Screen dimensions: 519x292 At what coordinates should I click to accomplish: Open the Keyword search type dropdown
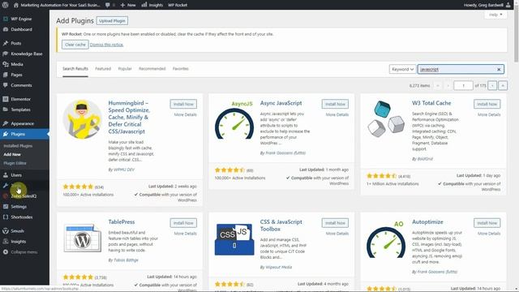pos(402,69)
